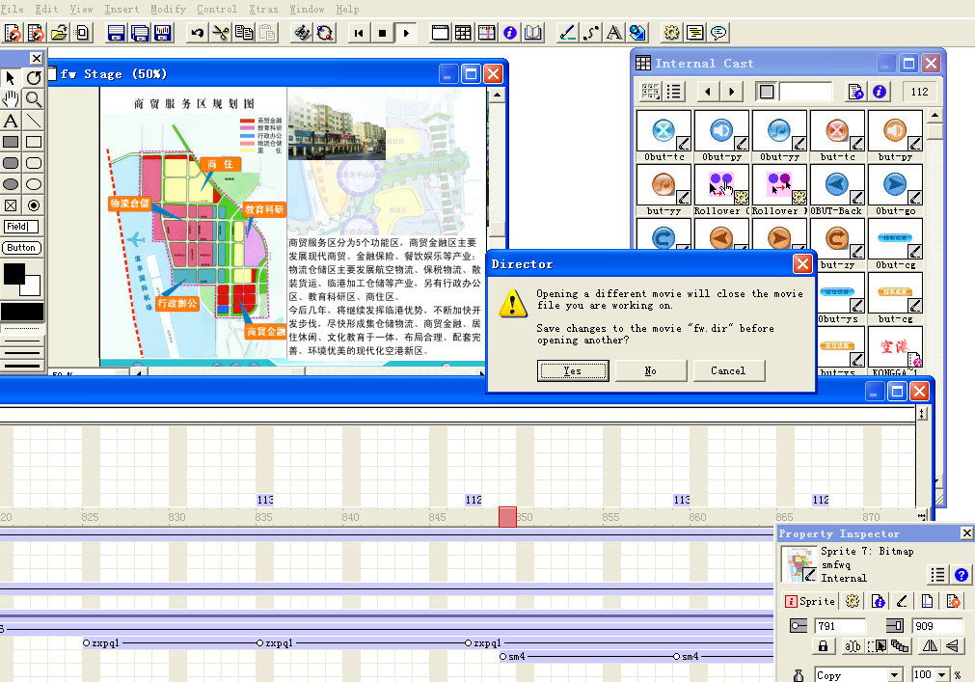975x682 pixels.
Task: Go to previous cast member in Cast window
Action: (x=708, y=92)
